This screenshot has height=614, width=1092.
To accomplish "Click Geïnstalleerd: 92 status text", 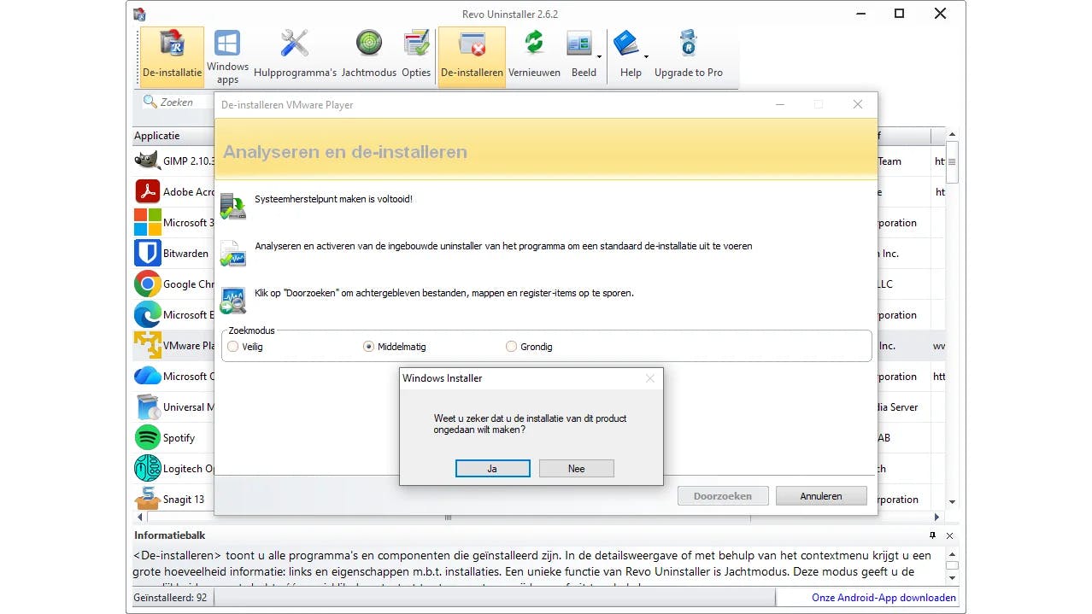I will pyautogui.click(x=170, y=598).
